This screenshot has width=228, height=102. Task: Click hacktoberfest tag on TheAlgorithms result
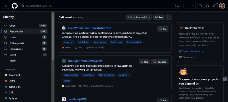coord(71,75)
